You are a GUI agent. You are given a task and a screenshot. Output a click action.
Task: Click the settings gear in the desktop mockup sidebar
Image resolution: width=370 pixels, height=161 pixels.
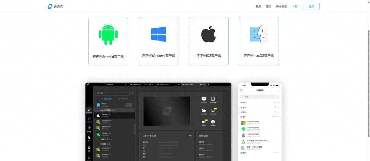tap(89, 148)
